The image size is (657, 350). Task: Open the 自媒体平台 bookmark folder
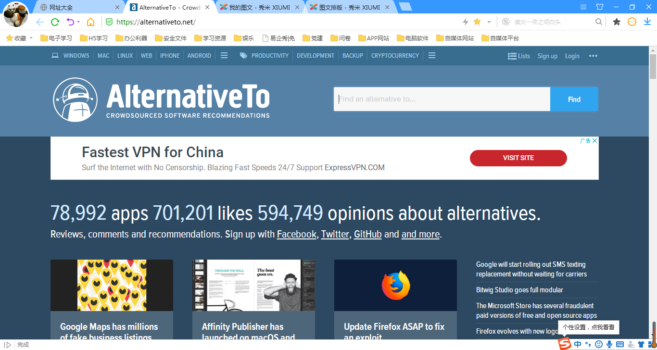pyautogui.click(x=500, y=38)
